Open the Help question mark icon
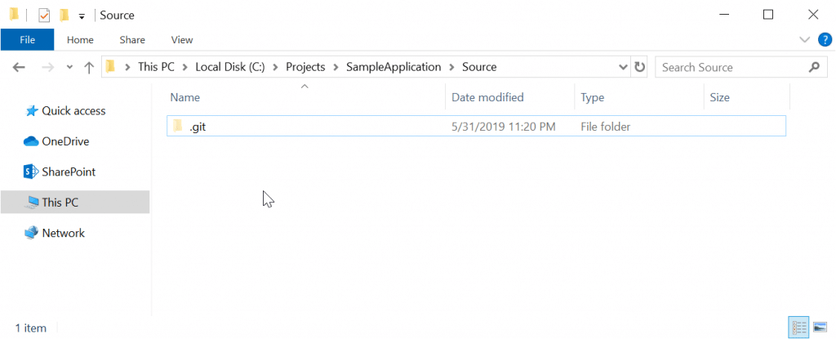Image resolution: width=836 pixels, height=339 pixels. (825, 40)
